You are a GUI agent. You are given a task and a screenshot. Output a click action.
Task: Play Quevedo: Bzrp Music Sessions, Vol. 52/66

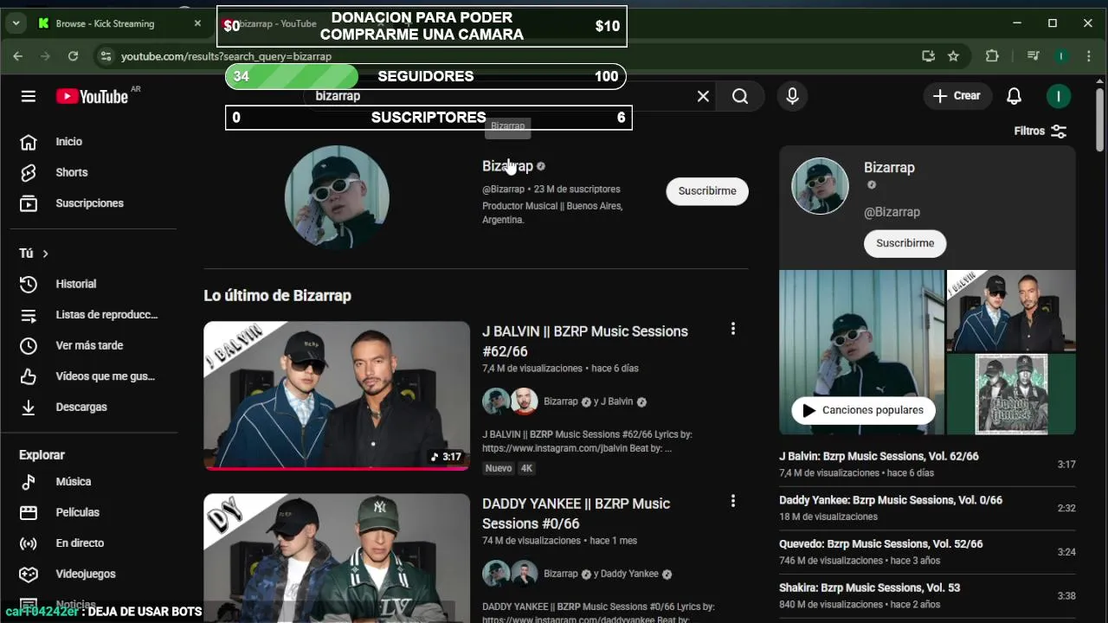[x=927, y=552]
